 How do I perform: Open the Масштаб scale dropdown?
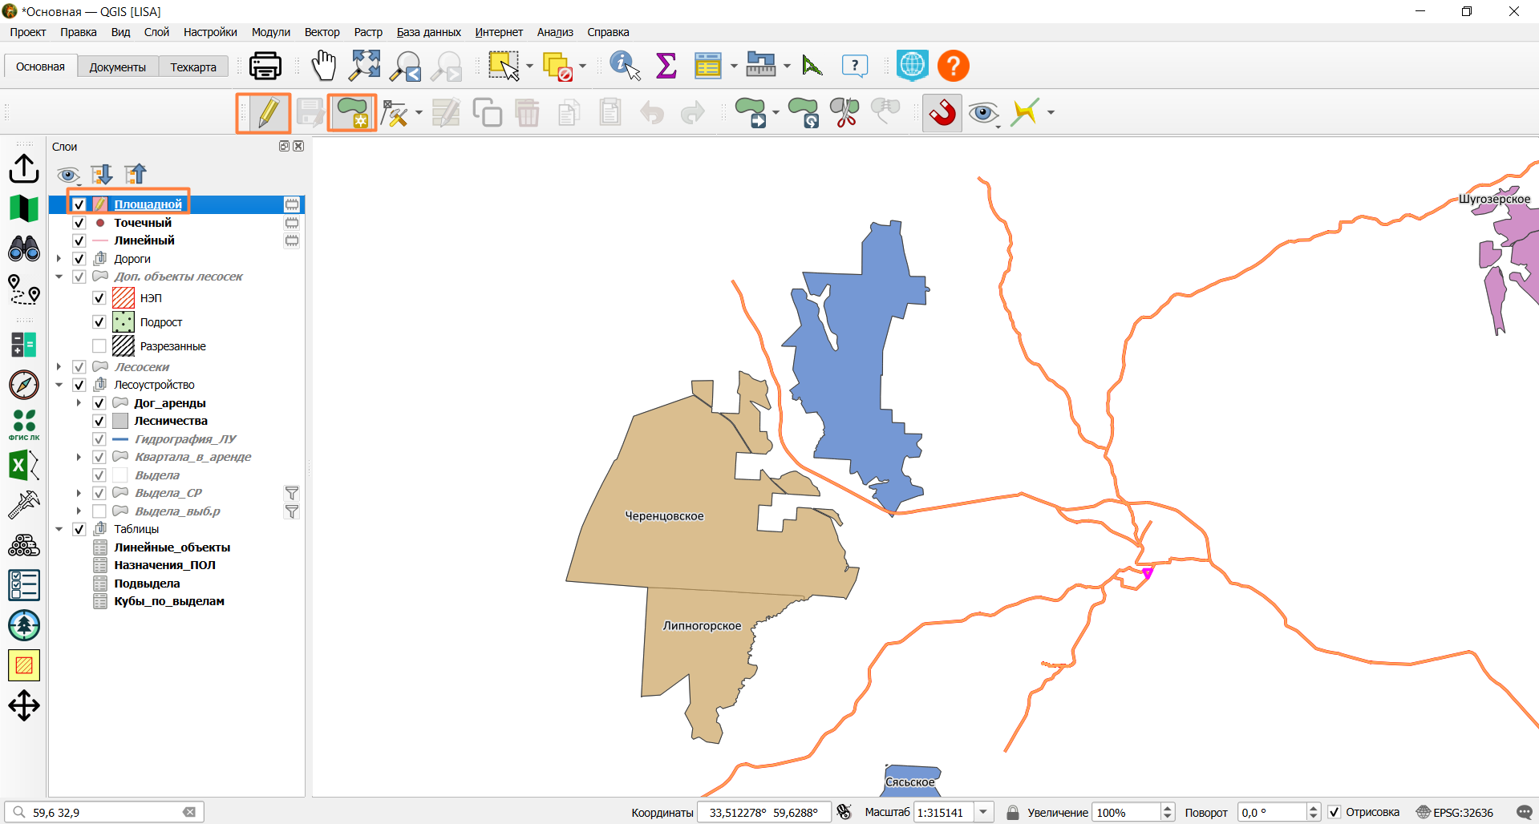[x=984, y=813]
